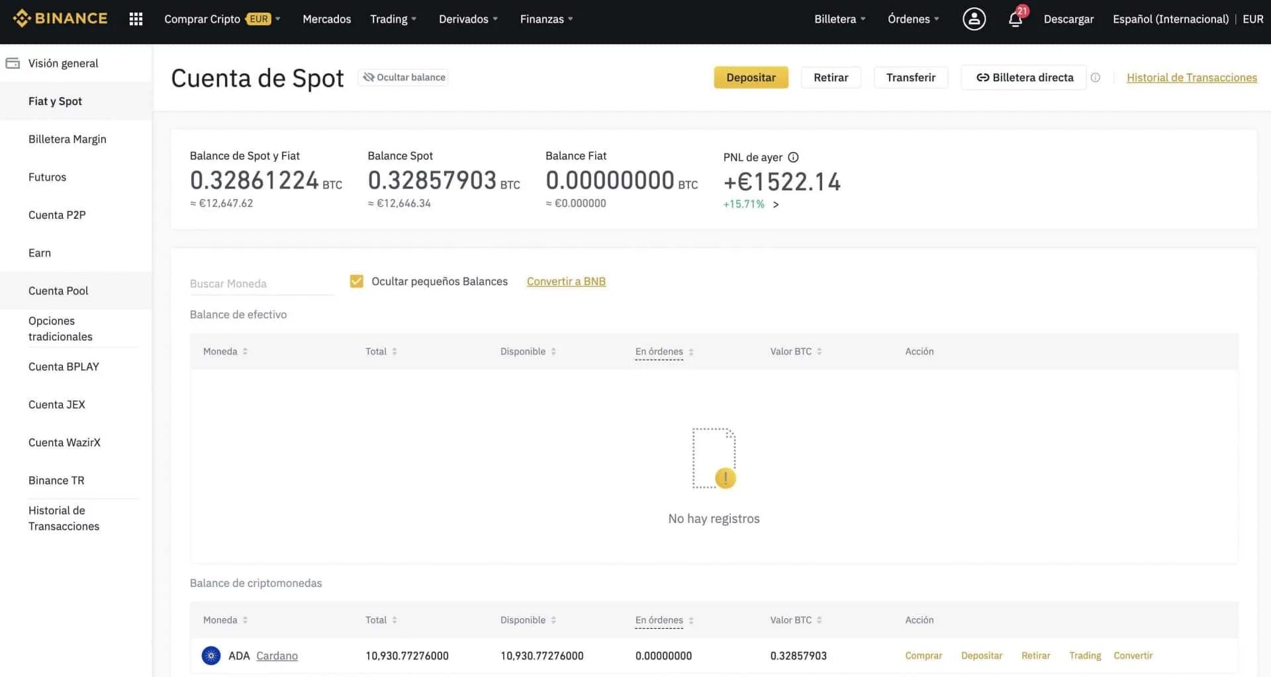
Task: Click the ADA Cardano coin icon
Action: [x=211, y=656]
